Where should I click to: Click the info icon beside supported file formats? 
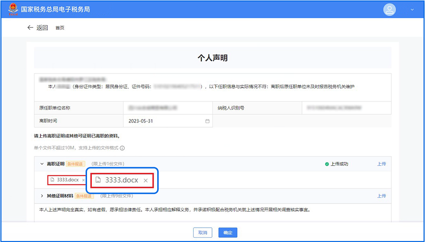pos(122,148)
